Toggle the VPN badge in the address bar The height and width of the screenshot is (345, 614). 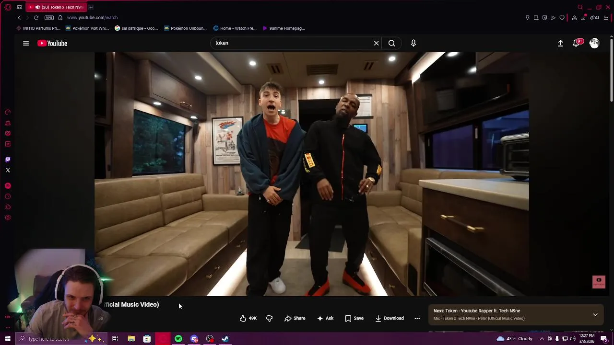49,18
